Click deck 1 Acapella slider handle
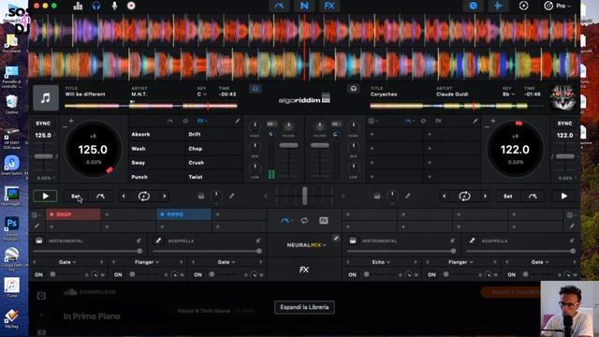The image size is (599, 337). tap(259, 251)
